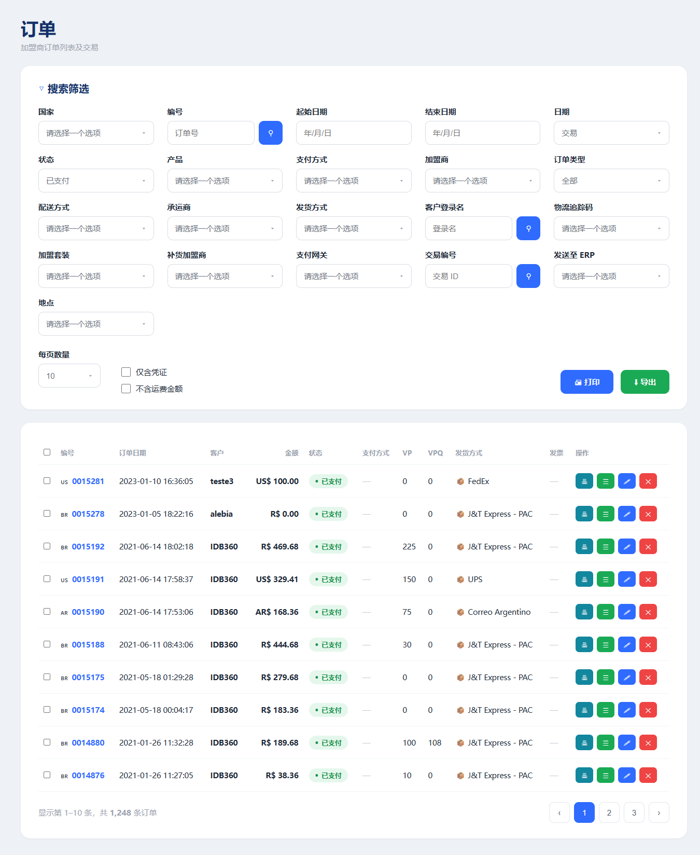Open details list for order 0015192
Image resolution: width=700 pixels, height=855 pixels.
(606, 546)
